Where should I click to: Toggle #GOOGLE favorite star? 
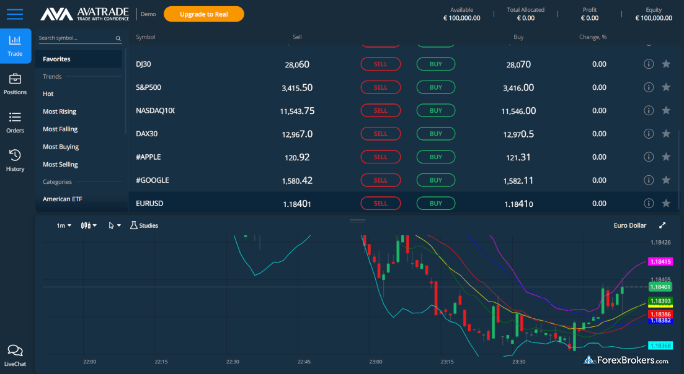(x=666, y=180)
